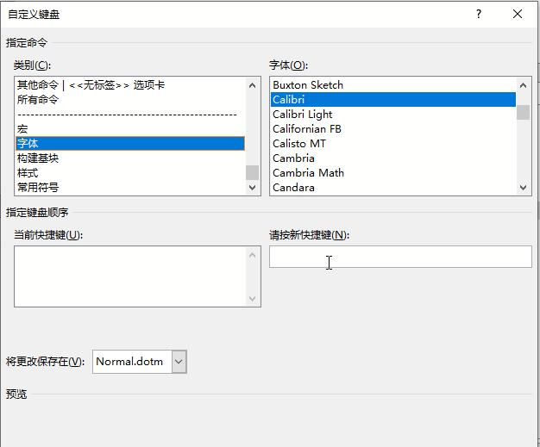Click up arrow of font list scrollbar

click(523, 85)
